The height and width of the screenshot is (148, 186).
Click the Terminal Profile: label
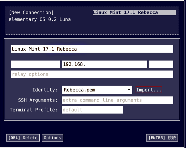coord(34,110)
